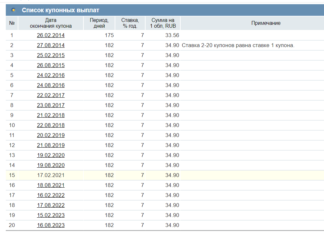Click the Ставка, % год. header
324x237 pixels.
pyautogui.click(x=130, y=23)
